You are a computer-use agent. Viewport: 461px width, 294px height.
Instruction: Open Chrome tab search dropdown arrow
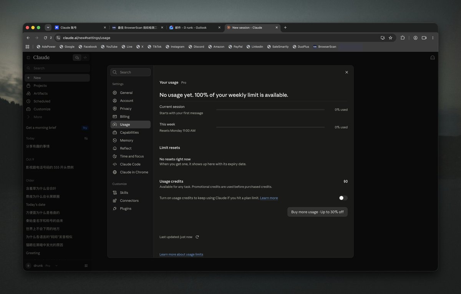click(48, 28)
